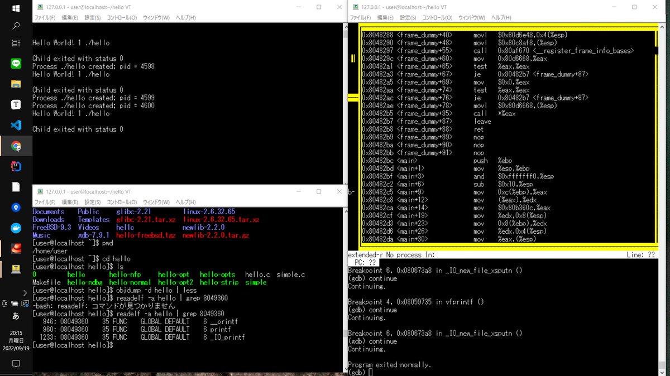Open ヘルプ(H) menu in Hello World window
670x376 pixels.
(185, 18)
